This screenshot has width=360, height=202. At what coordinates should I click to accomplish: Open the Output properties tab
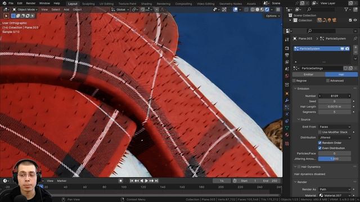tap(287, 55)
